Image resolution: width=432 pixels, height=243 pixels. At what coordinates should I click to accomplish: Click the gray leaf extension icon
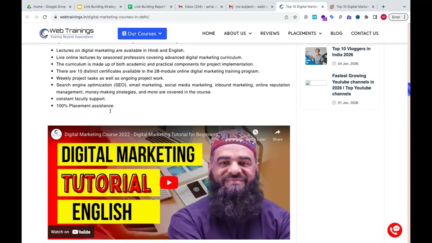pos(341,17)
